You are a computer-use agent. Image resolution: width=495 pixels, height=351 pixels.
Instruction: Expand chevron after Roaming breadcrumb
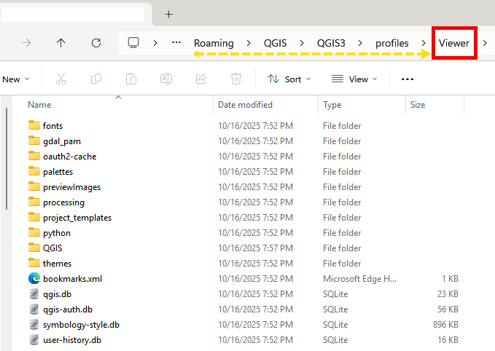click(x=249, y=42)
